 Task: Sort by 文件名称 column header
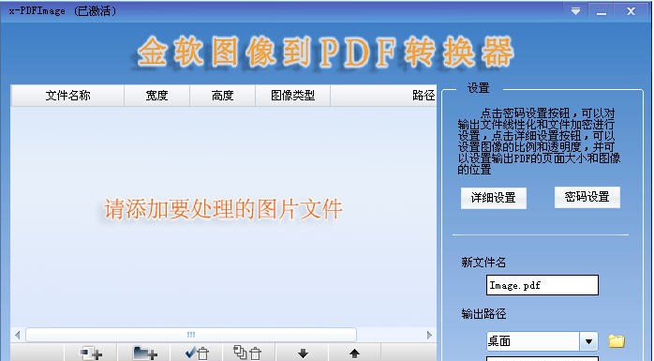(x=67, y=96)
